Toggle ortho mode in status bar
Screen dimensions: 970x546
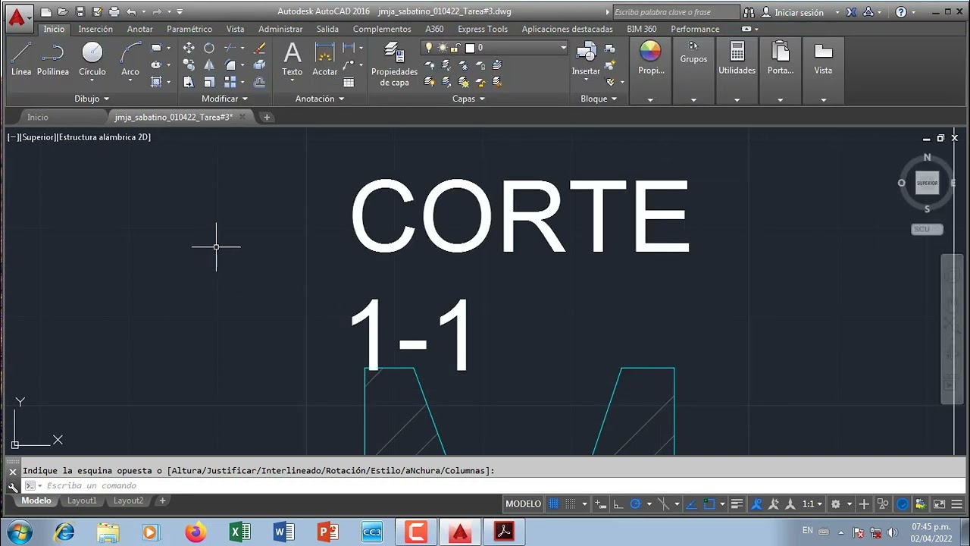pos(618,504)
